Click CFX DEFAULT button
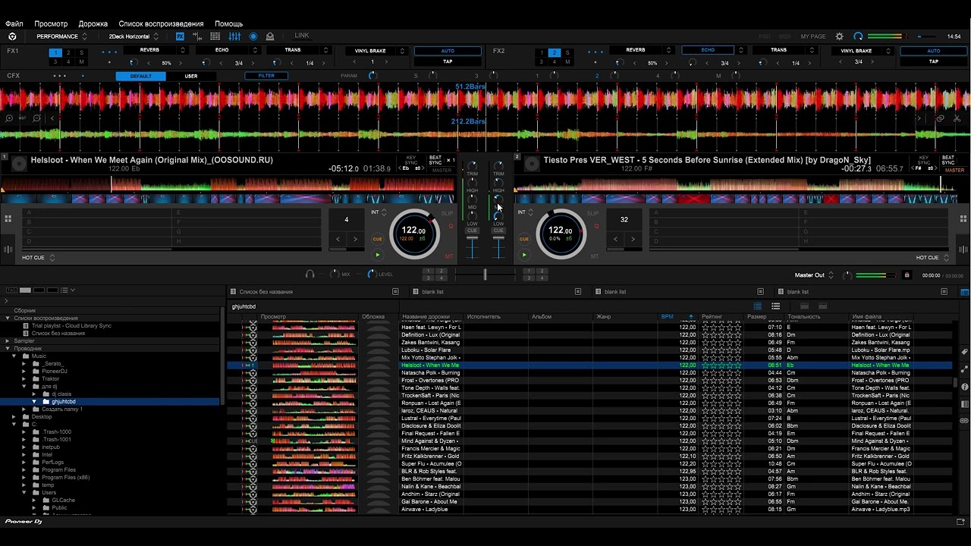This screenshot has height=546, width=971. tap(141, 76)
